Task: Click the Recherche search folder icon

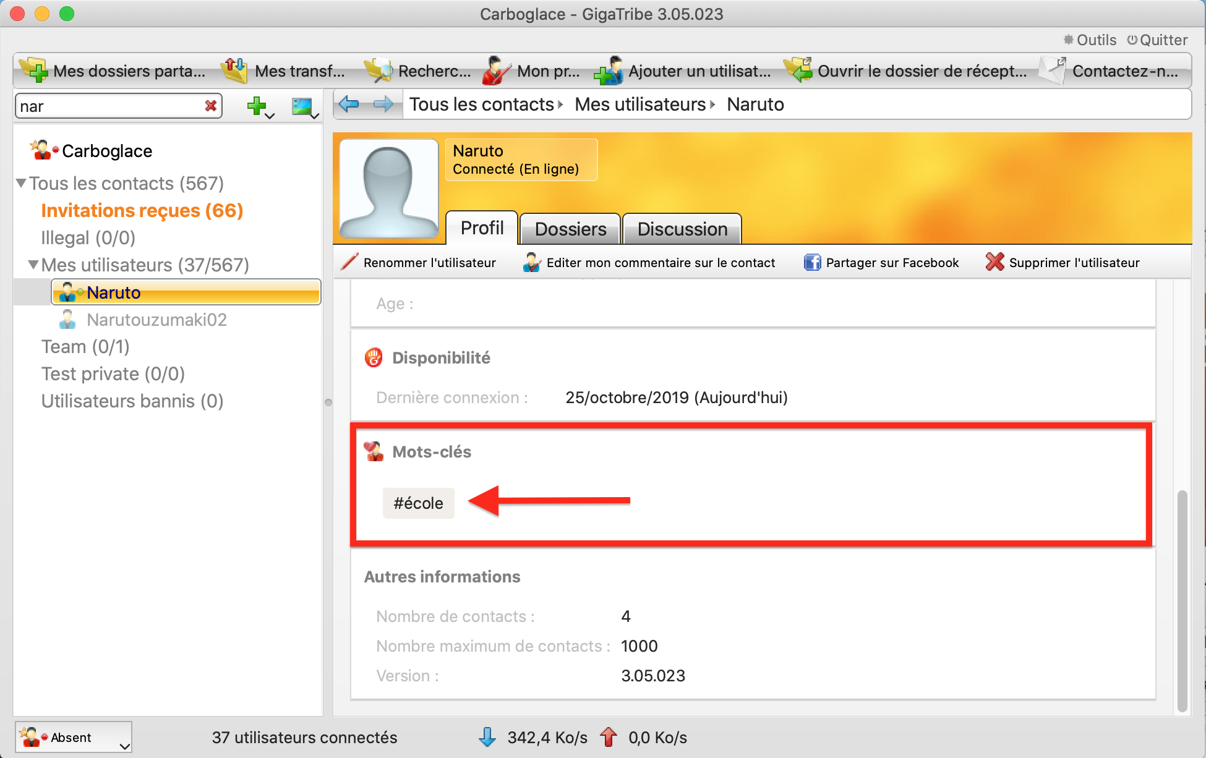Action: click(x=378, y=70)
